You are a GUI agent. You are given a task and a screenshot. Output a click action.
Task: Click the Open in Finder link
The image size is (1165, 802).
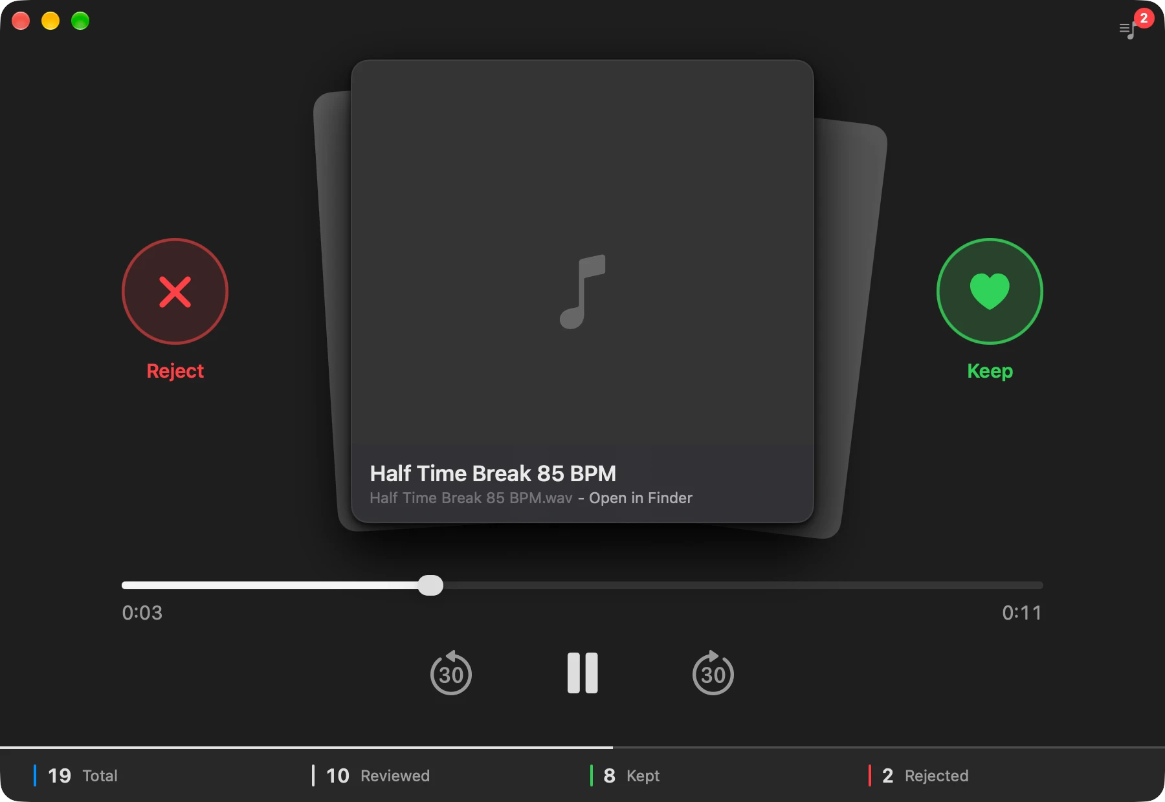click(640, 498)
